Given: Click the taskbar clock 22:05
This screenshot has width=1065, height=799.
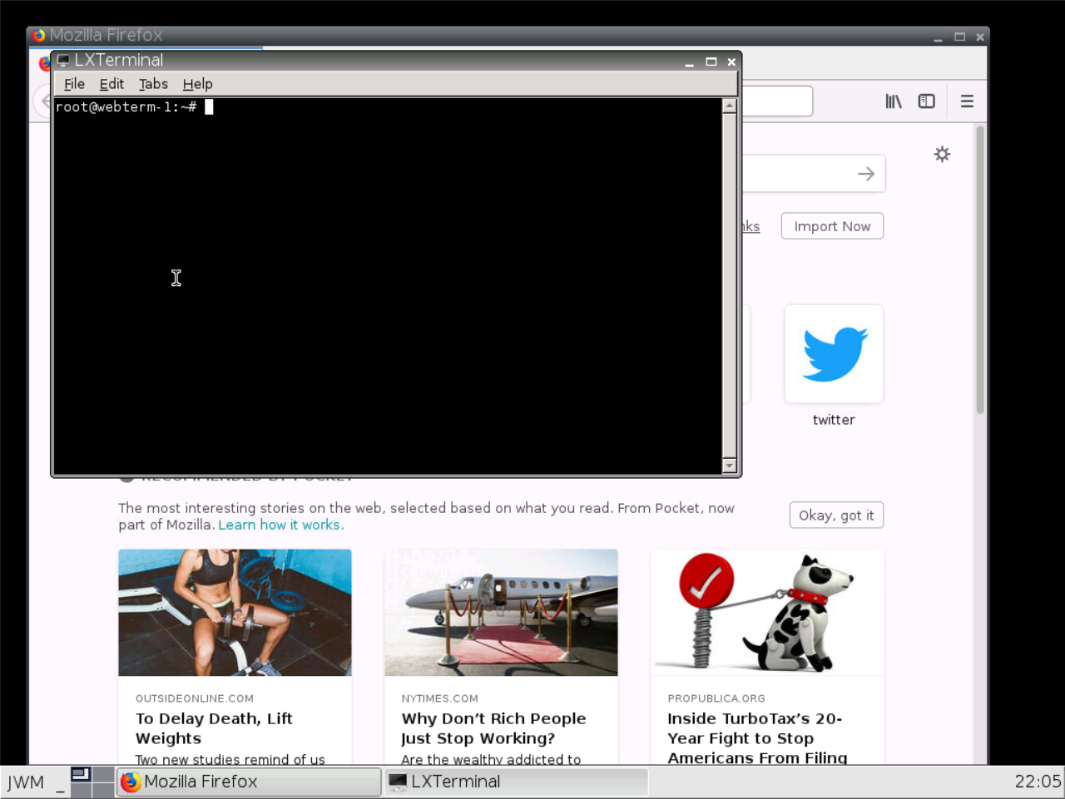Looking at the screenshot, I should (1038, 782).
